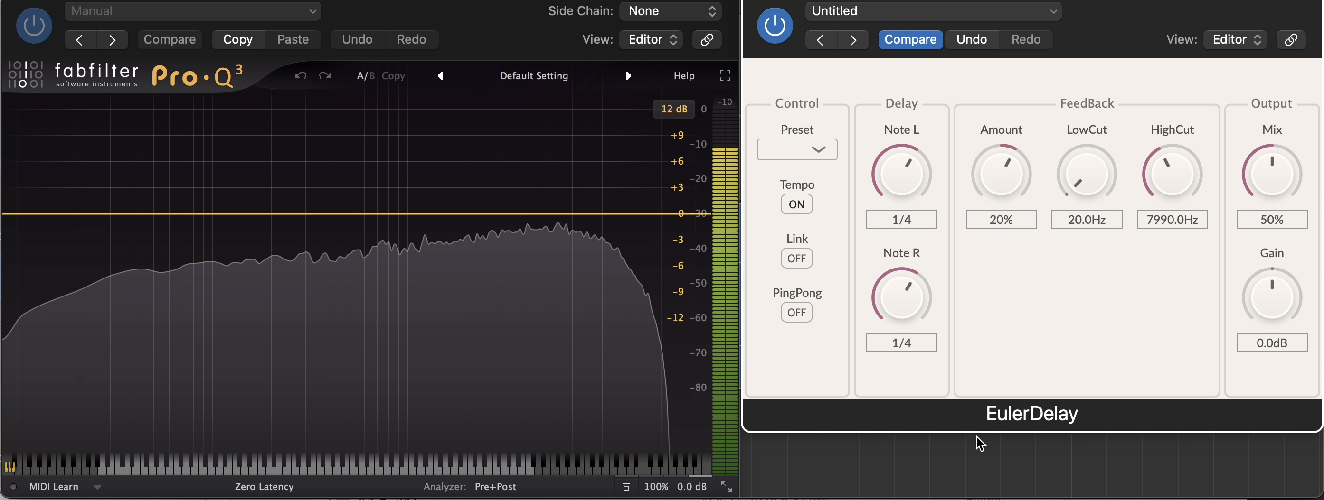1324x500 pixels.
Task: Open the Manual preset dropdown
Action: [x=193, y=11]
